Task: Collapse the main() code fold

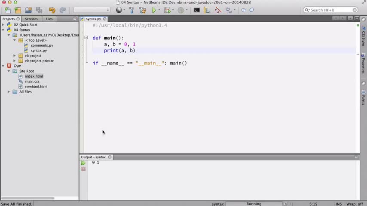Action: tap(86, 37)
